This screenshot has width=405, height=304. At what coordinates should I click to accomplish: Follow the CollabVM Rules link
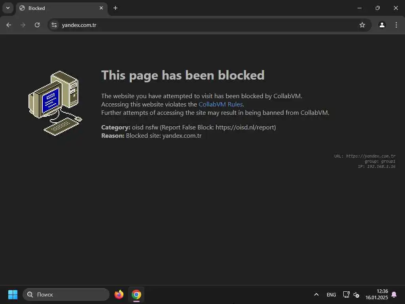(221, 104)
